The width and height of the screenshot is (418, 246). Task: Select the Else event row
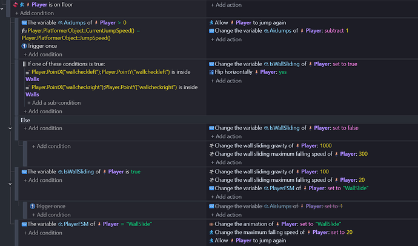[x=216, y=120]
